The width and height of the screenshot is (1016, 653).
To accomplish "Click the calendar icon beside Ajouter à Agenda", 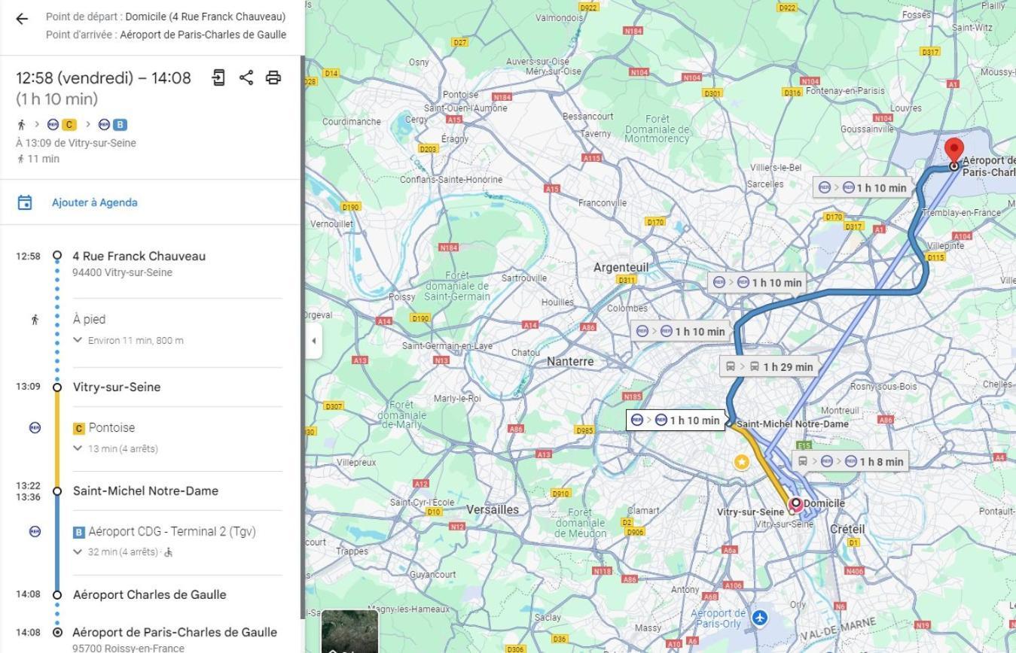I will pyautogui.click(x=25, y=202).
